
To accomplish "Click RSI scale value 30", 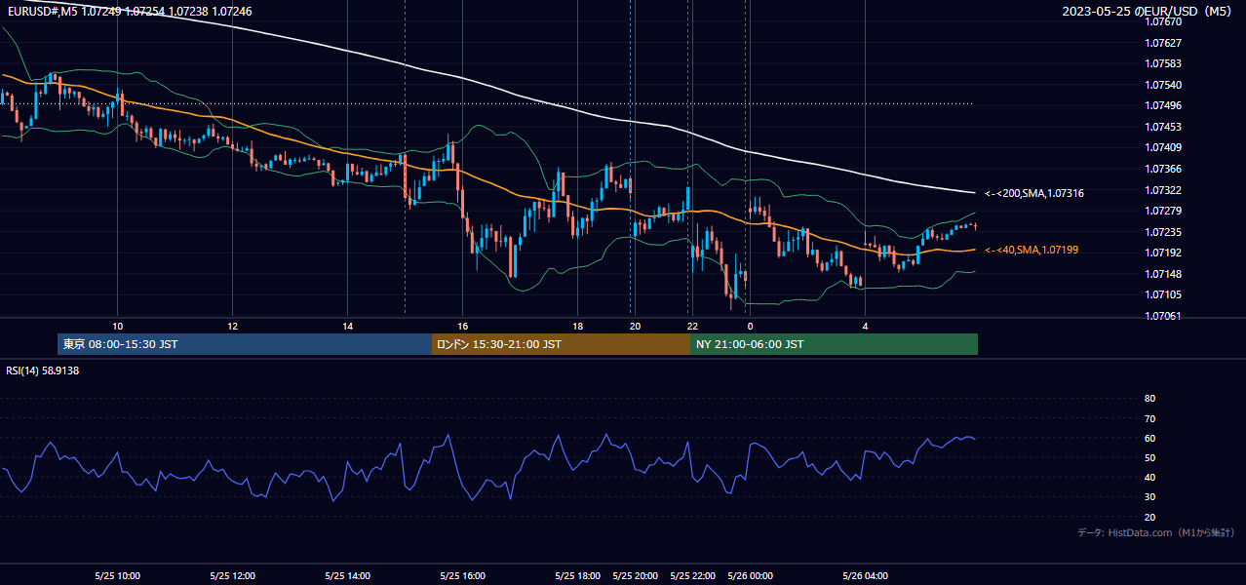I will (x=1149, y=497).
